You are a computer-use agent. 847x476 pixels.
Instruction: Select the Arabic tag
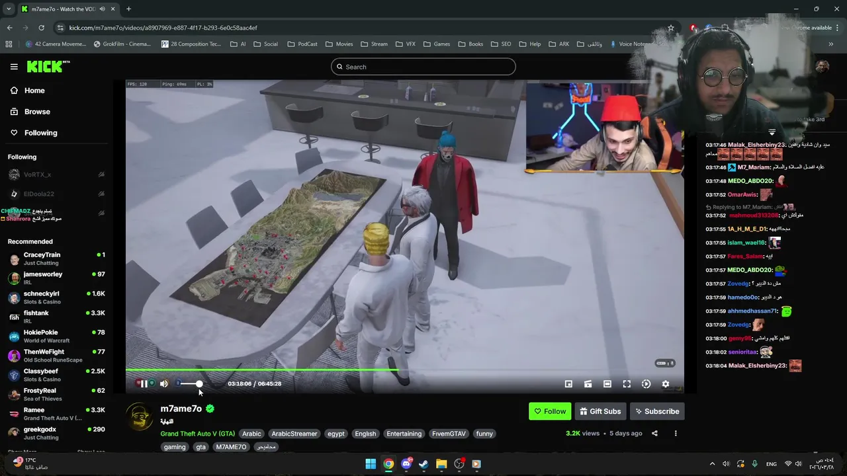[251, 434]
